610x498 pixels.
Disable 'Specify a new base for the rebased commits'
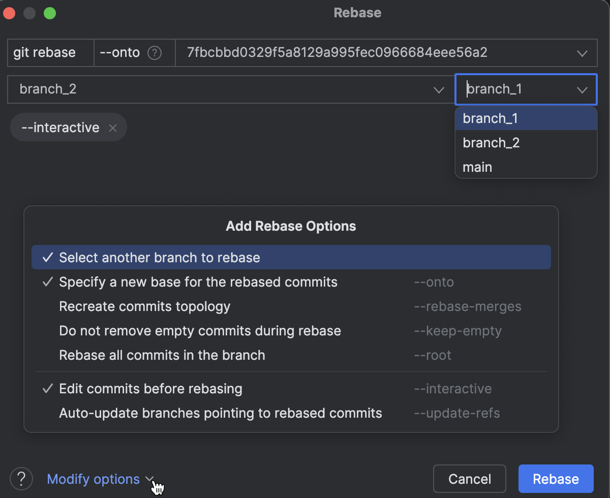pyautogui.click(x=198, y=282)
